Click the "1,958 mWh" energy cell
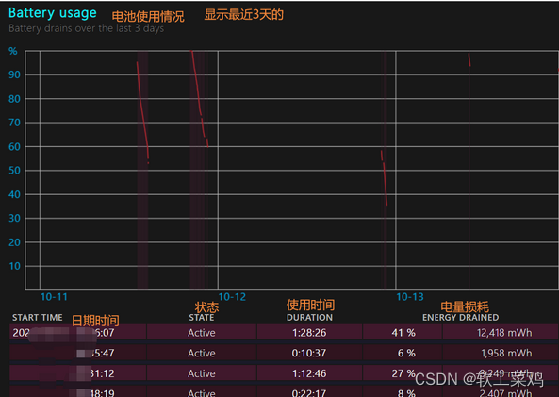Screen dimensions: 559x397 (501, 353)
